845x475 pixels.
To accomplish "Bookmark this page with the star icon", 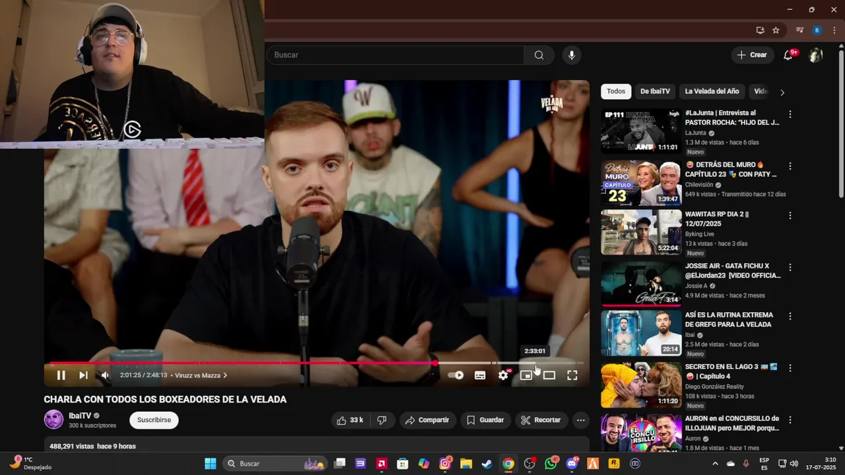I will click(776, 30).
